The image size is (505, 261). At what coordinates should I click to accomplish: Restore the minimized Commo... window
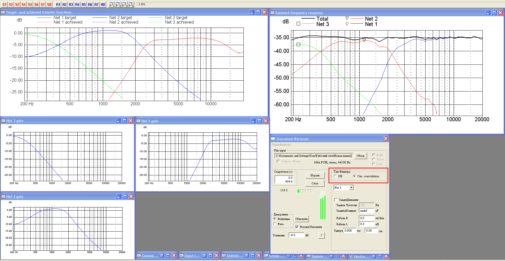click(x=161, y=255)
